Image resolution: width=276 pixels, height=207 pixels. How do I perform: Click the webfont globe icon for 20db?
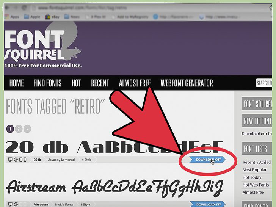[16, 160]
